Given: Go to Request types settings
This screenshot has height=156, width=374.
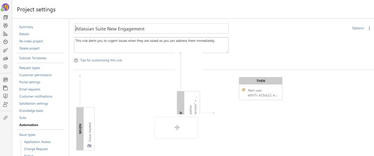Looking at the screenshot, I should tap(30, 68).
